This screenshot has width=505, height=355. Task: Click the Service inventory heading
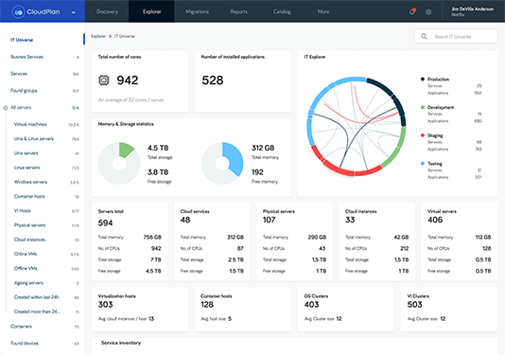[x=121, y=343]
